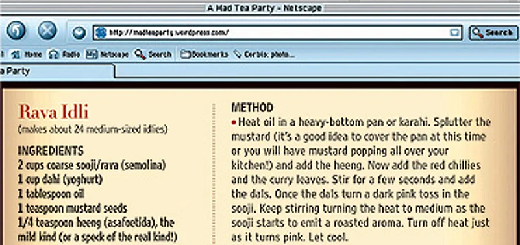520x245 pixels.
Task: Click the INGREDIENTS heading text
Action: click(x=51, y=150)
